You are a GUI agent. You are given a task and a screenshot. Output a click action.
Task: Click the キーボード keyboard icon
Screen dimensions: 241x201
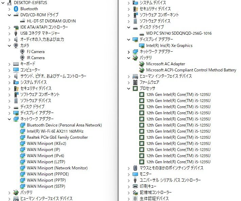pyautogui.click(x=16, y=64)
